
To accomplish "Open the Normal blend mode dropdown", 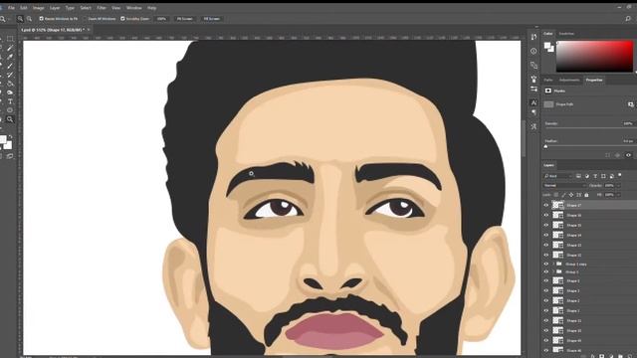I will (564, 186).
